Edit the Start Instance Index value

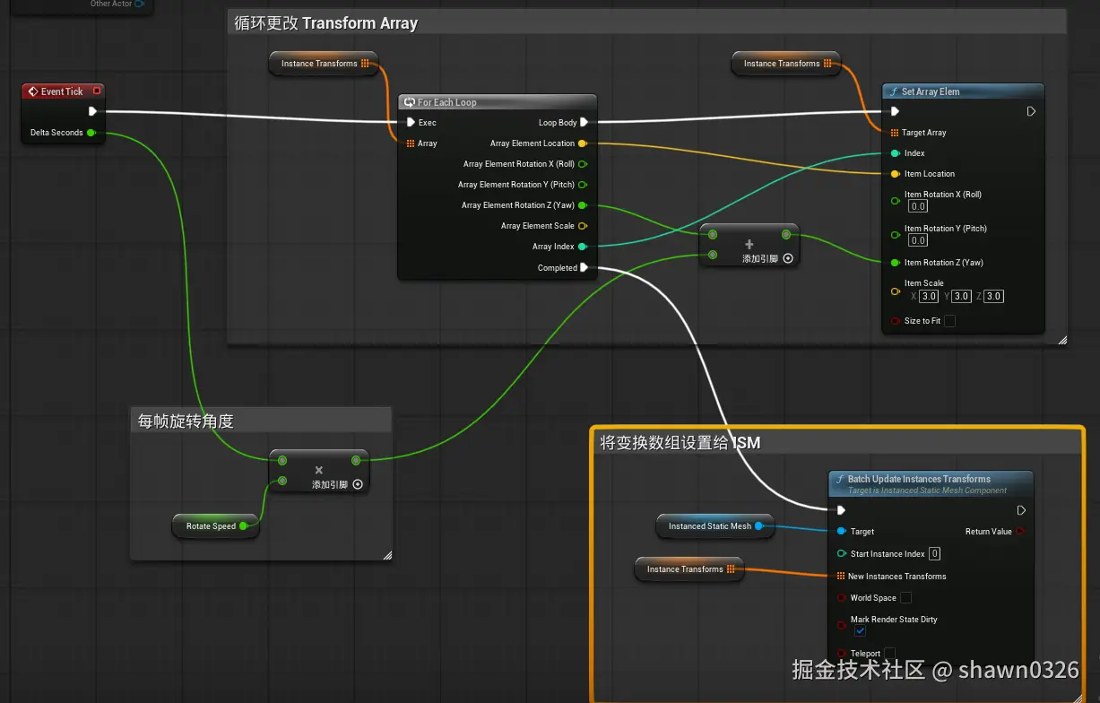click(934, 554)
